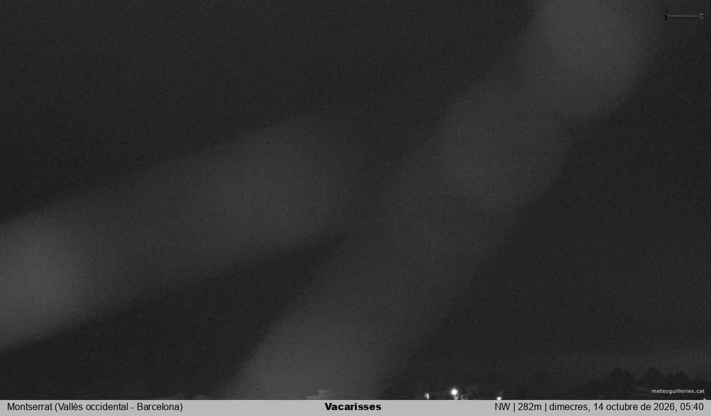
Task: Open the meteoguilleries.cat watermark link
Action: tap(678, 391)
